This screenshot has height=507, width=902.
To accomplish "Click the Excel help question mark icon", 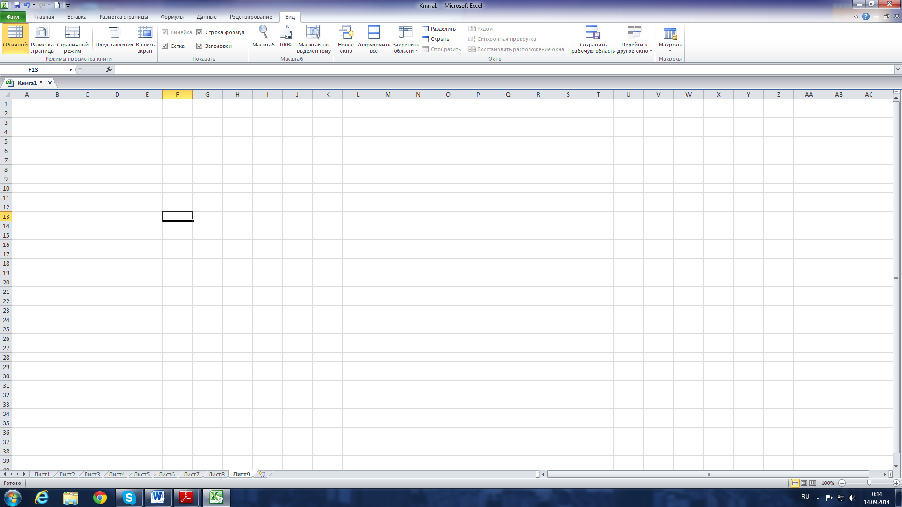I will 866,16.
